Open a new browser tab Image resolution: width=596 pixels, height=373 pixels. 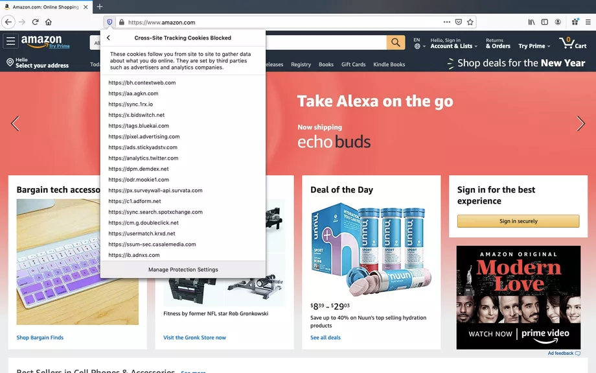100,6
